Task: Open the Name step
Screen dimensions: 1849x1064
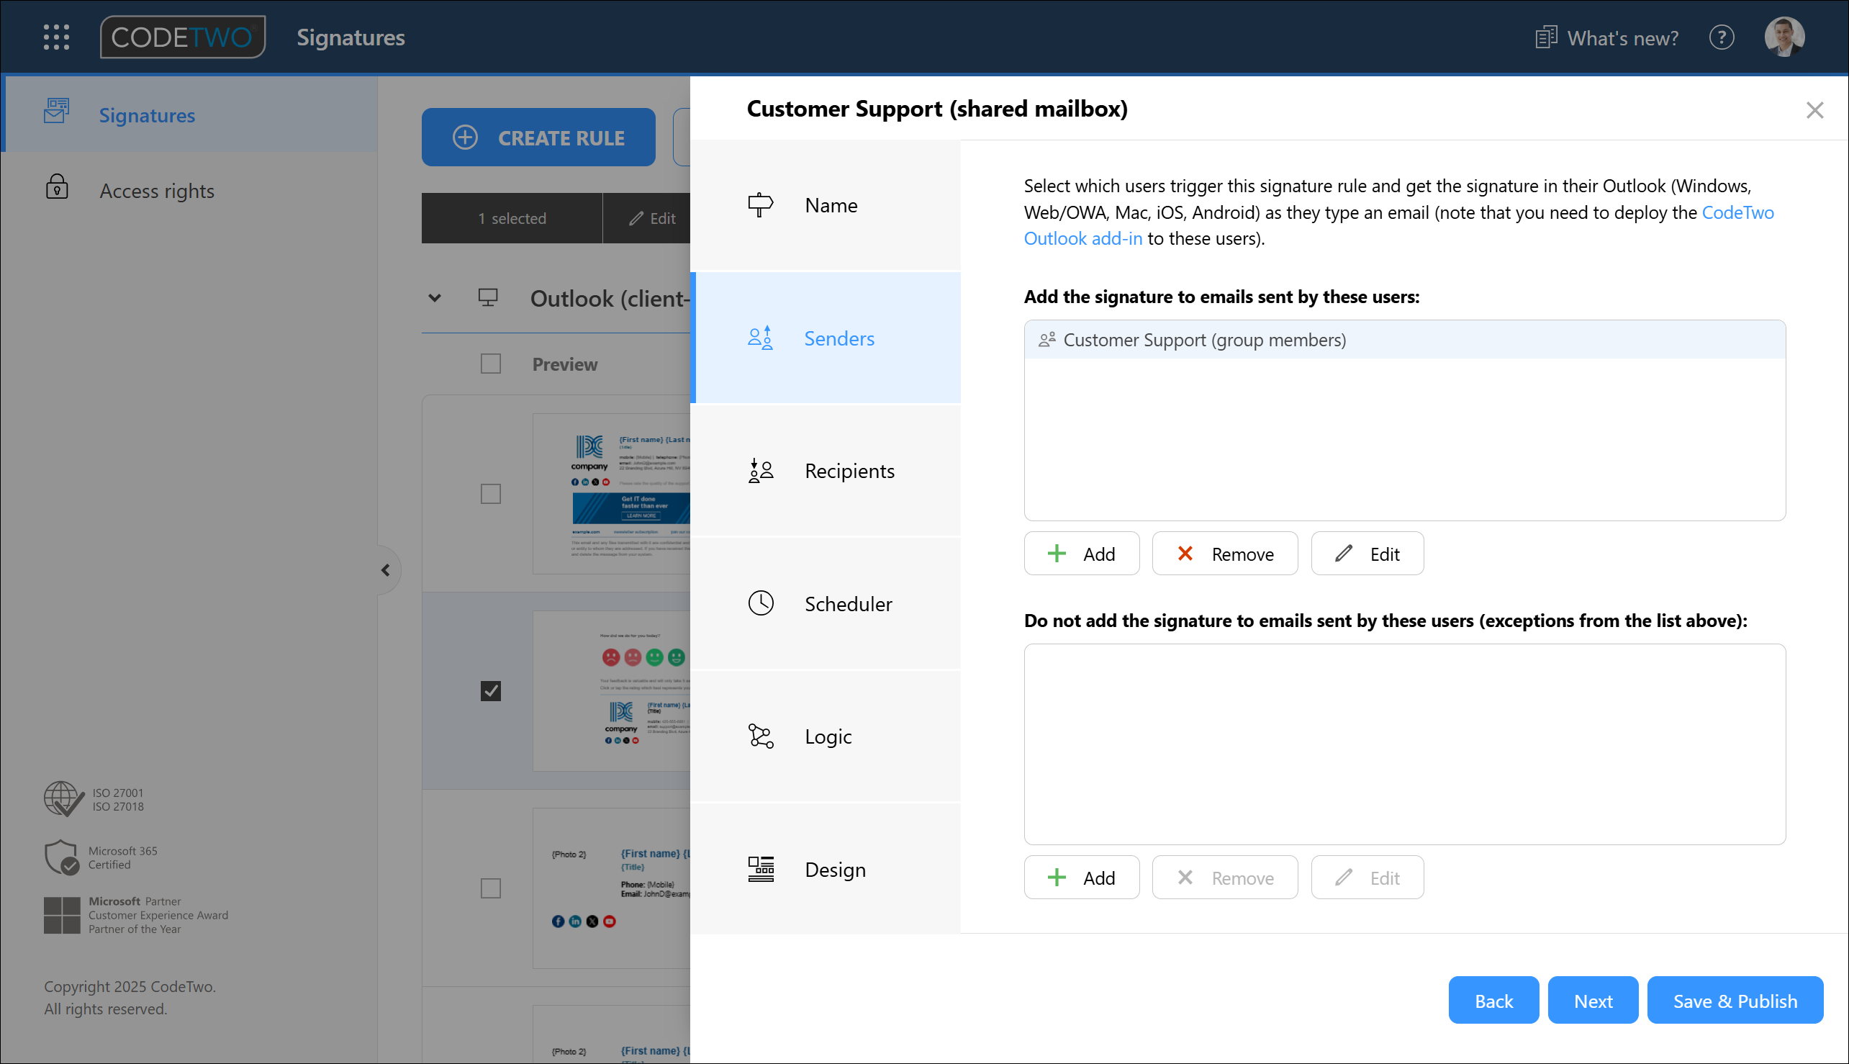Action: click(x=825, y=205)
